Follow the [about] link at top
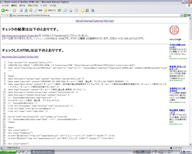This screenshot has width=192, height=154. (79, 21)
